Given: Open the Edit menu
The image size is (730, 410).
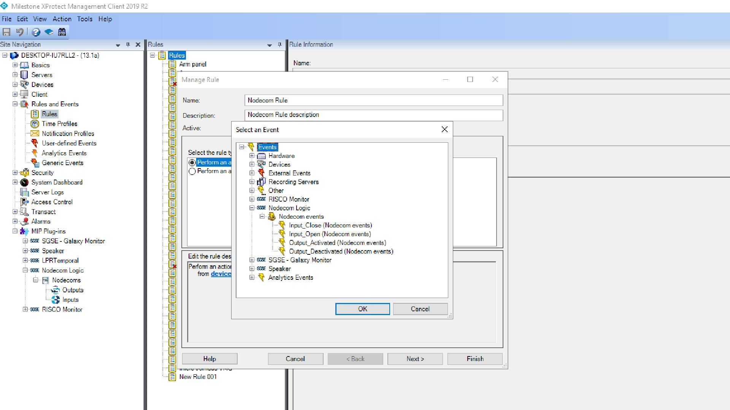Looking at the screenshot, I should pos(22,19).
